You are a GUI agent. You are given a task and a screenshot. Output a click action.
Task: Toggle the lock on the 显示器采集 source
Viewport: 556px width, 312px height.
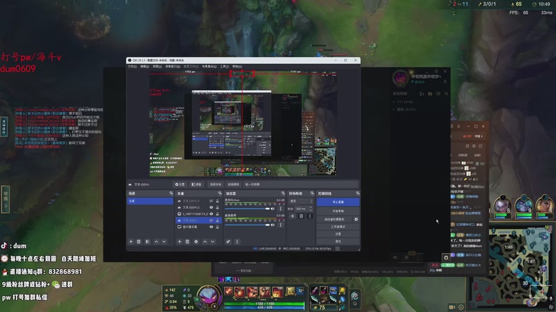point(218,227)
